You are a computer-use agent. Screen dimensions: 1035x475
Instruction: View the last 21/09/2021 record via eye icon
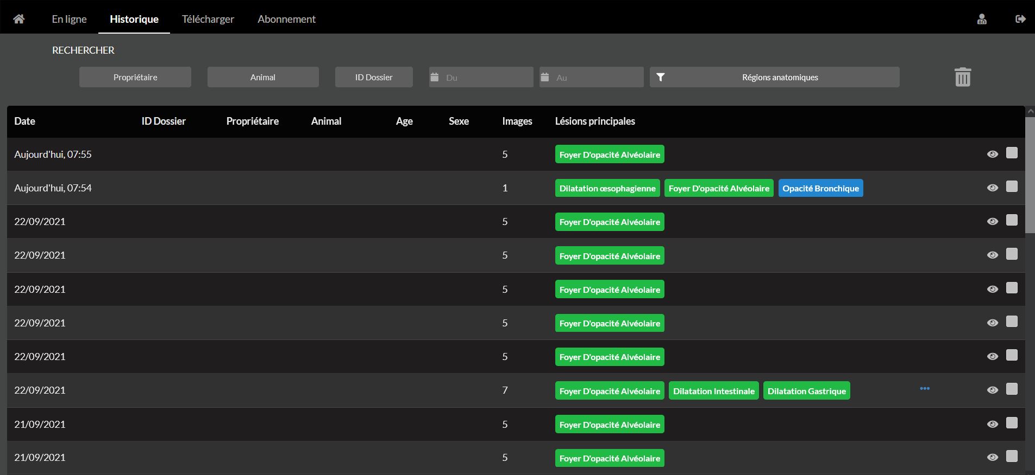point(993,457)
